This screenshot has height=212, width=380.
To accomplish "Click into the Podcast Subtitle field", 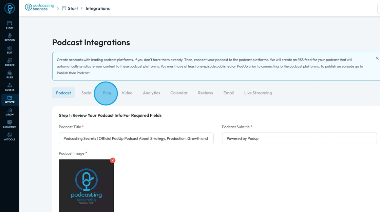I will pyautogui.click(x=299, y=139).
